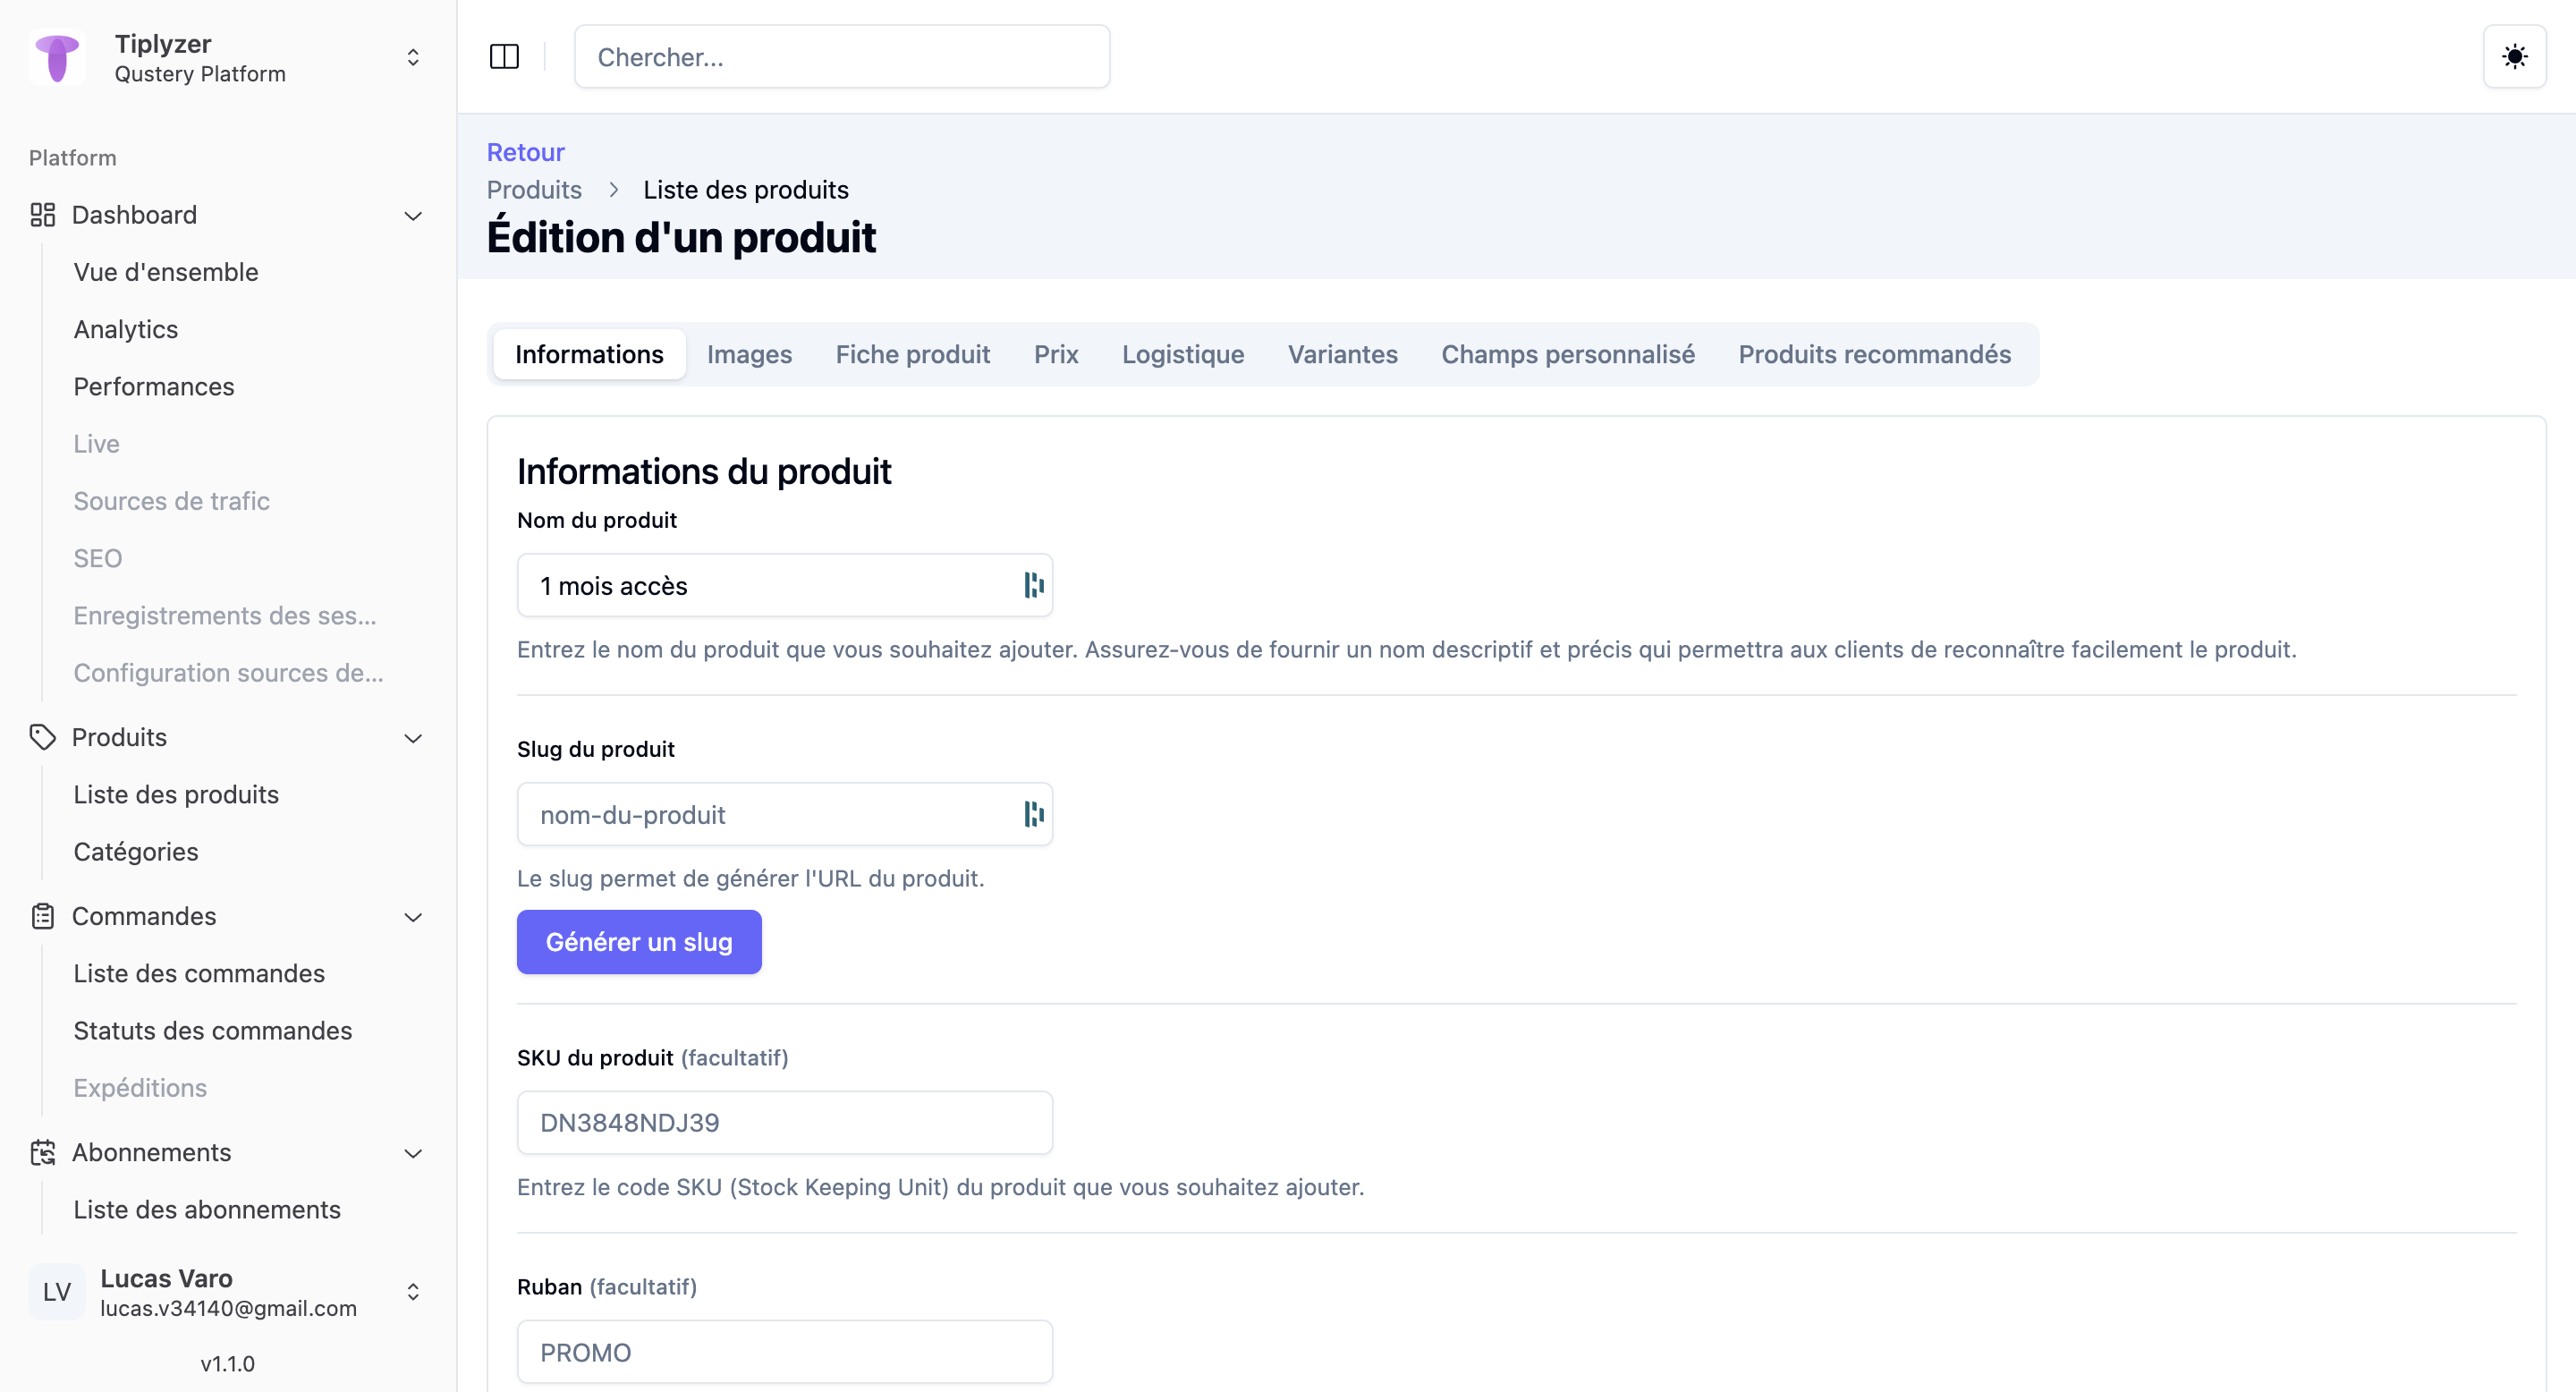Viewport: 2576px width, 1392px height.
Task: Click the Produits tag icon
Action: click(42, 737)
